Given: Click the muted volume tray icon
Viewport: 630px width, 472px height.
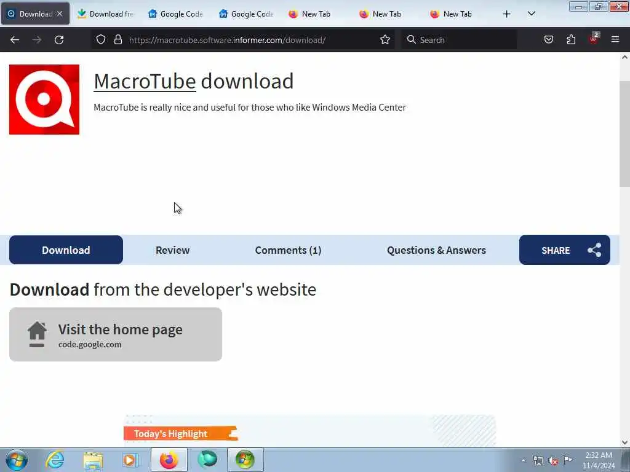Looking at the screenshot, I should [x=553, y=460].
